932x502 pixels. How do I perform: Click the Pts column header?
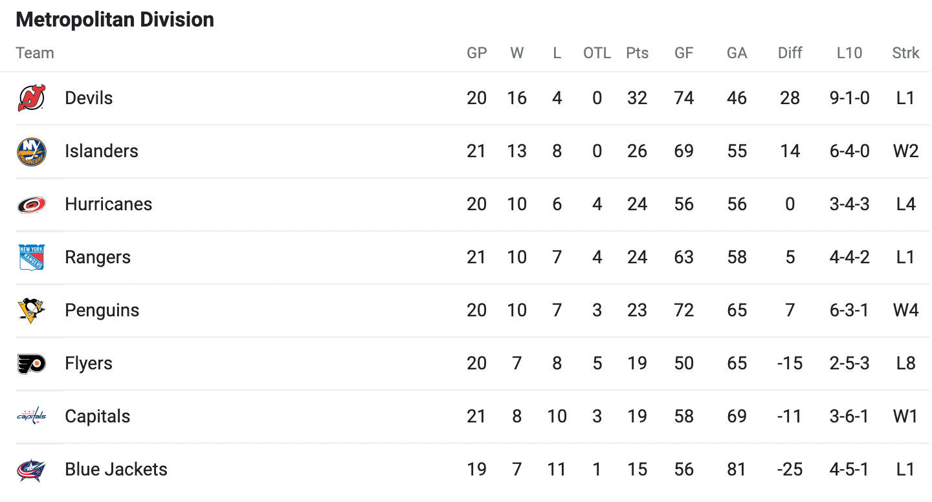tap(638, 53)
